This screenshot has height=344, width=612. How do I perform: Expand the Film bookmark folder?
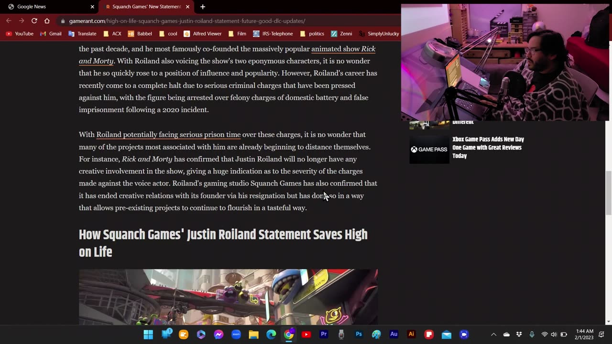(237, 33)
